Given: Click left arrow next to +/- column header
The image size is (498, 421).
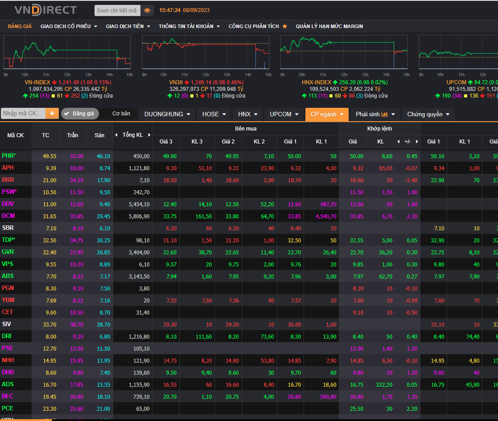Looking at the screenshot, I should point(399,142).
